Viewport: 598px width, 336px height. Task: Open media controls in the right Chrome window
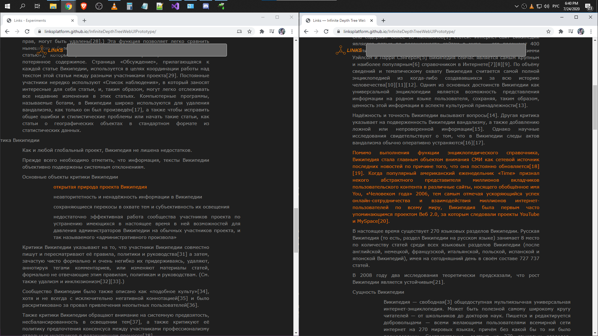coord(571,31)
